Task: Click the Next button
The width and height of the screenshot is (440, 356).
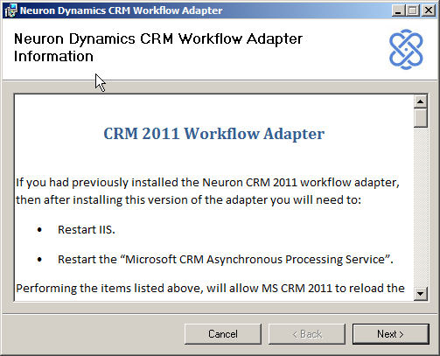Action: pos(390,334)
